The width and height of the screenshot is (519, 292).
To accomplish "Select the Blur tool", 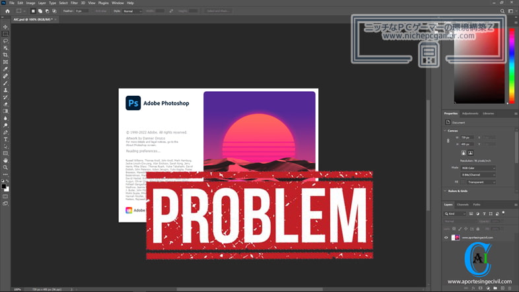I will pos(5,118).
